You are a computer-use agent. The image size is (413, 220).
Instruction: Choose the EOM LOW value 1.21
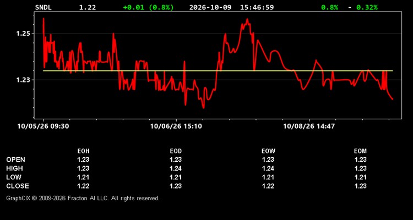click(360, 177)
